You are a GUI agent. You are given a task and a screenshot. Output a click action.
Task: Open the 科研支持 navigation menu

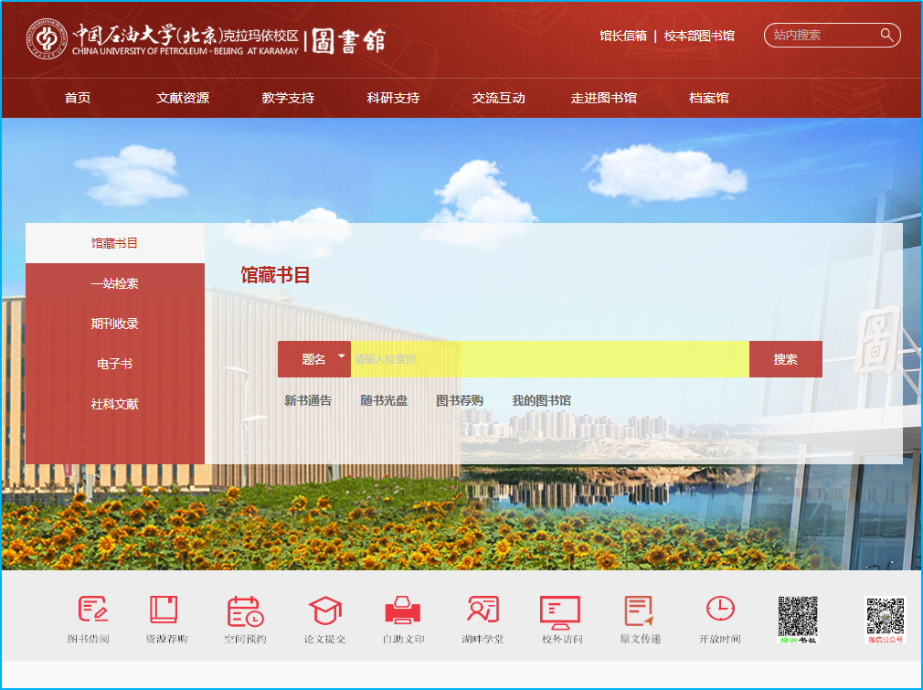(x=393, y=98)
